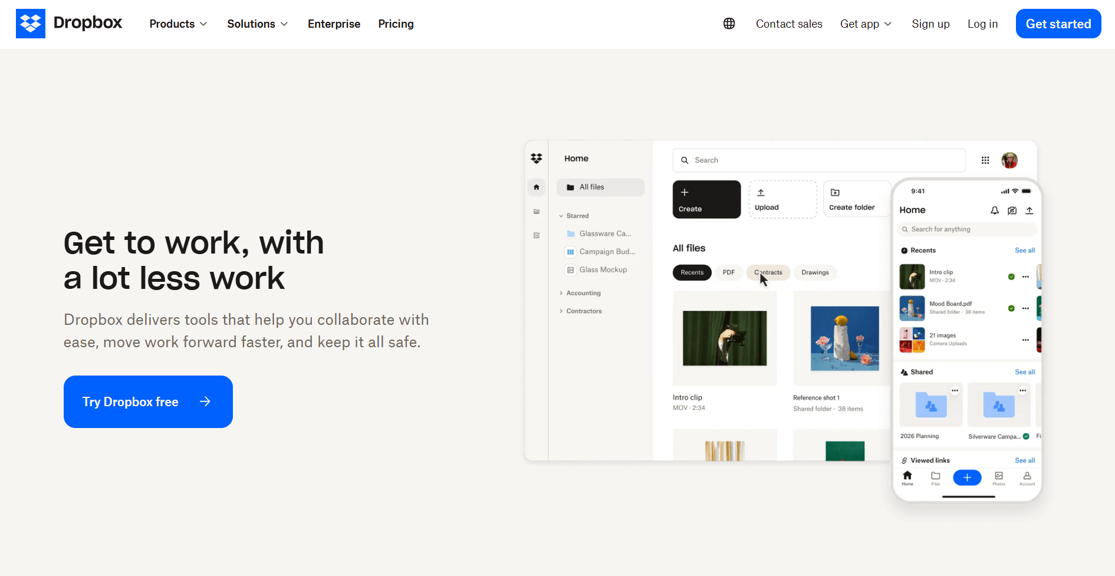Go to the Enterprise menu item
This screenshot has width=1115, height=576.
(x=334, y=24)
